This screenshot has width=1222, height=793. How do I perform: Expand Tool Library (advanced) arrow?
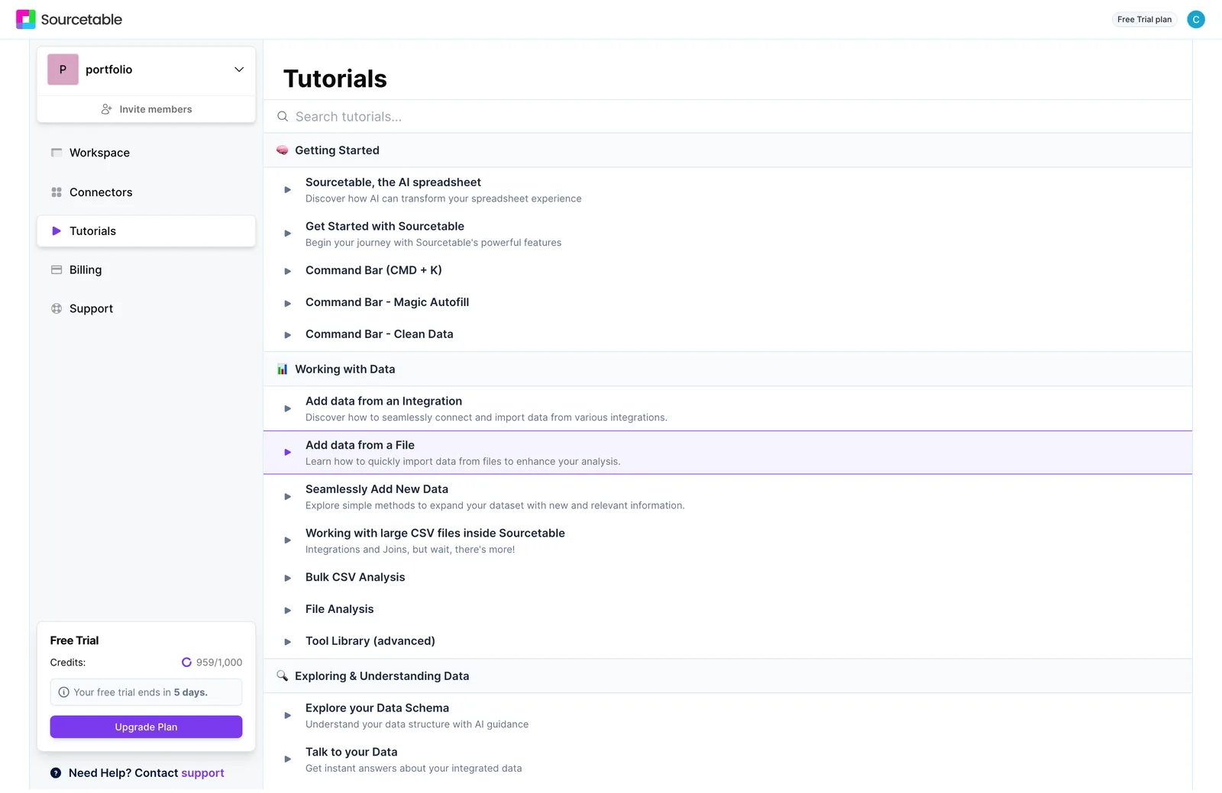point(288,642)
